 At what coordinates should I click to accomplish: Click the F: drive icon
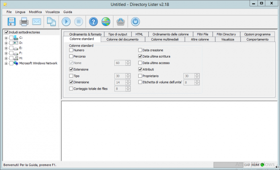(x=16, y=53)
